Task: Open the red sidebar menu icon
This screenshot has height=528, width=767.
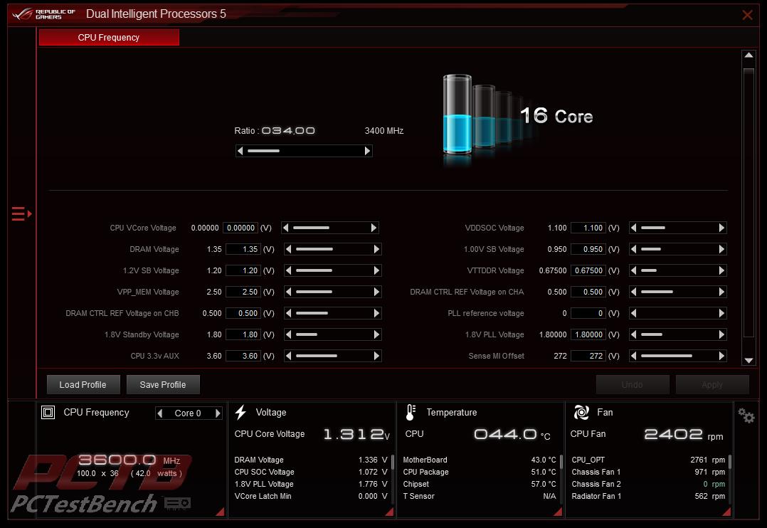Action: coord(21,214)
